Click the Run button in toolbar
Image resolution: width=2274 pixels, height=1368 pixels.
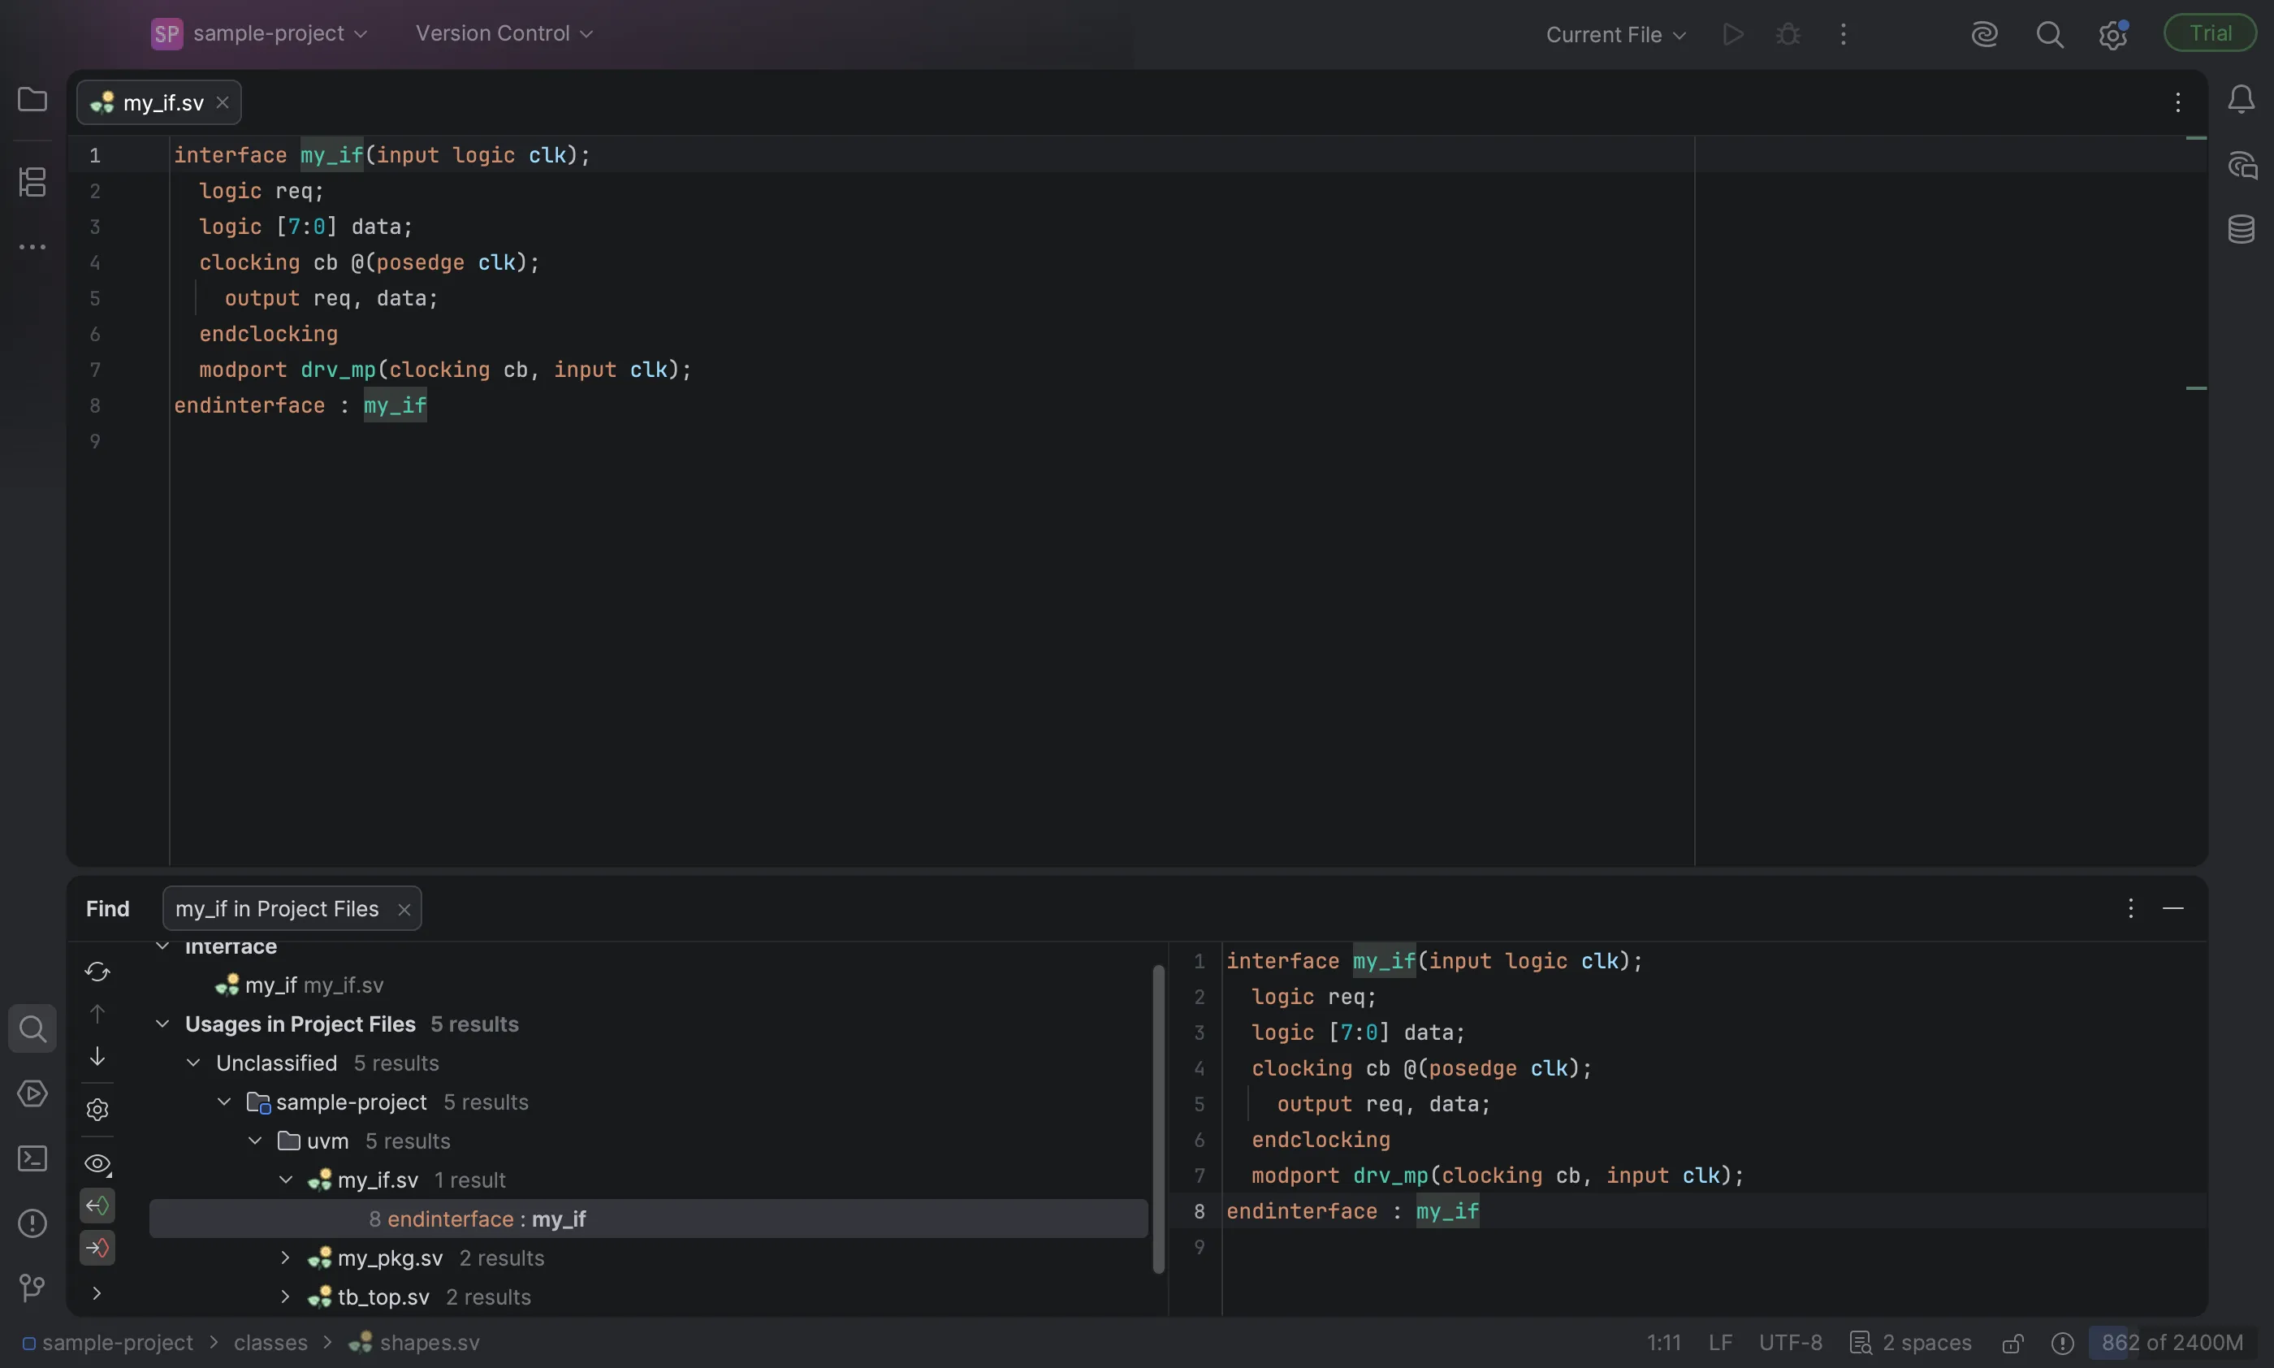click(1733, 34)
